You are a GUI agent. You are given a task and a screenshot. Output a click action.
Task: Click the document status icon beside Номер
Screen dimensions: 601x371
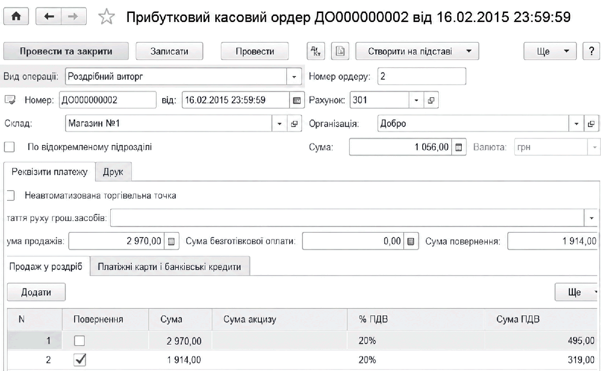pyautogui.click(x=9, y=100)
